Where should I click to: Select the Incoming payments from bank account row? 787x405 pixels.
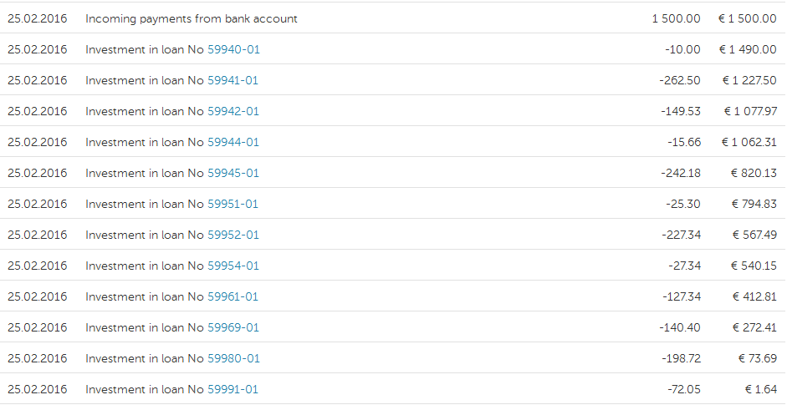(x=393, y=18)
